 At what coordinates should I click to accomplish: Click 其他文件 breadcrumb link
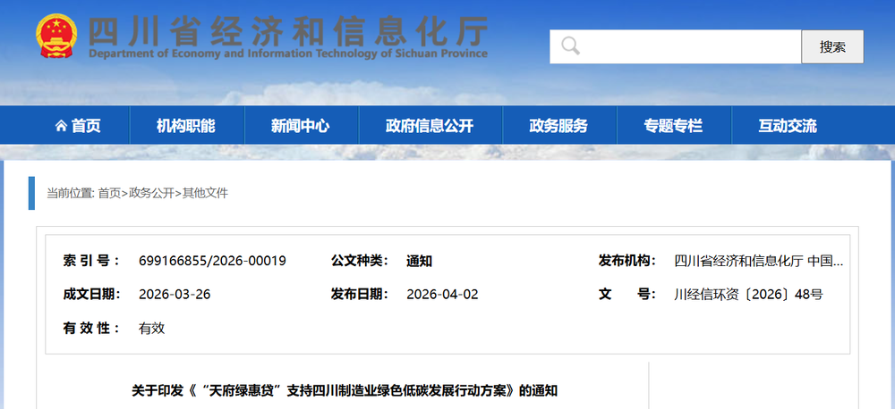205,193
